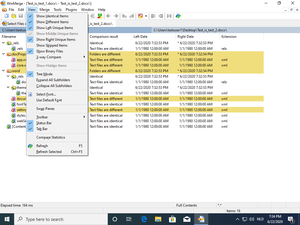Collapse the word folder node
Viewport: 300px width, 225px height.
(4, 71)
